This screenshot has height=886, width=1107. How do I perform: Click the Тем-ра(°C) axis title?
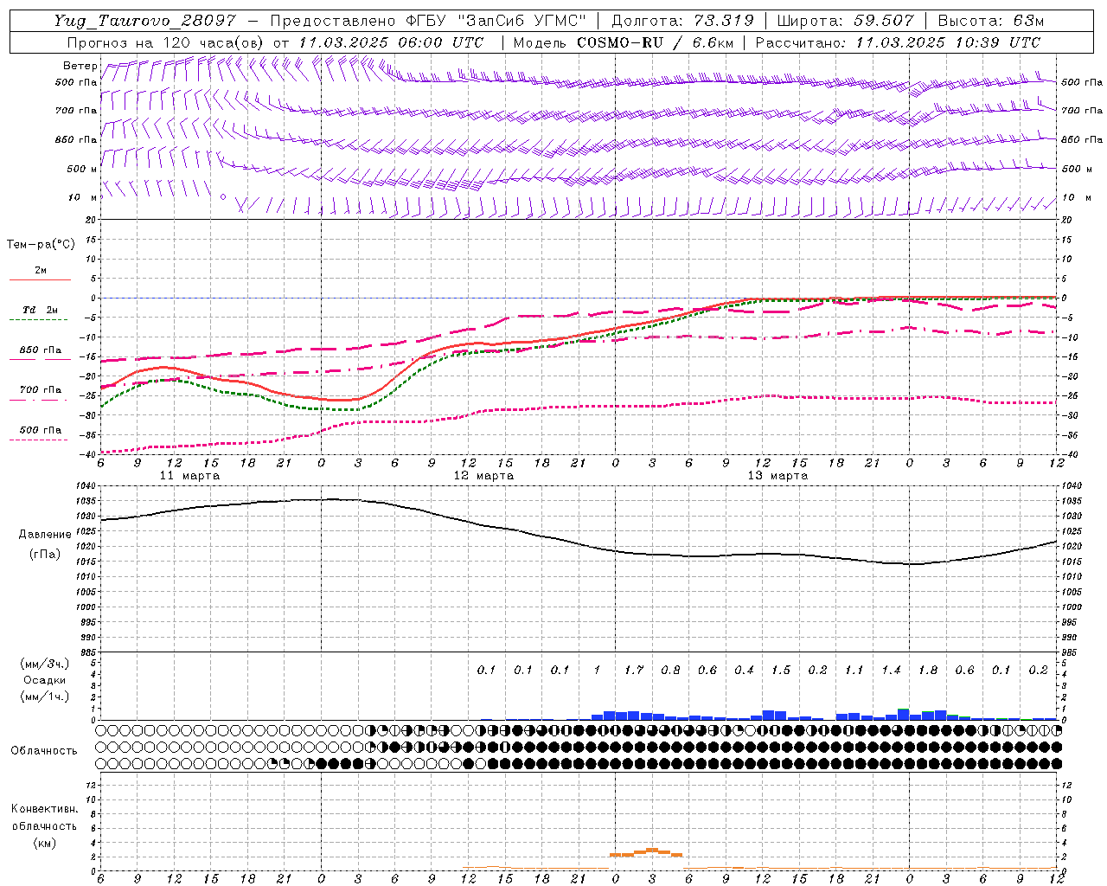click(x=41, y=245)
